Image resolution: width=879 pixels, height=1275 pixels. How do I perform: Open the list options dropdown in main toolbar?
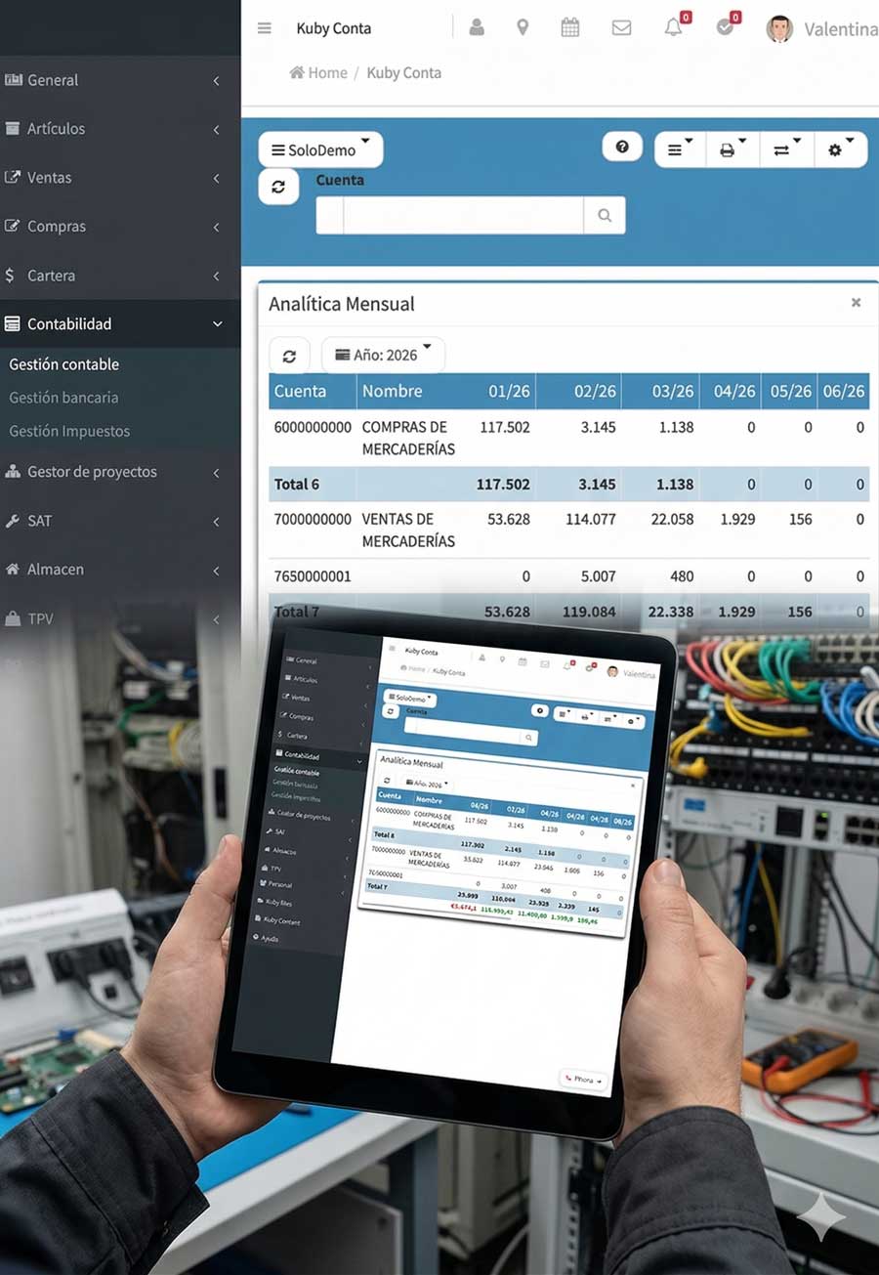point(680,149)
